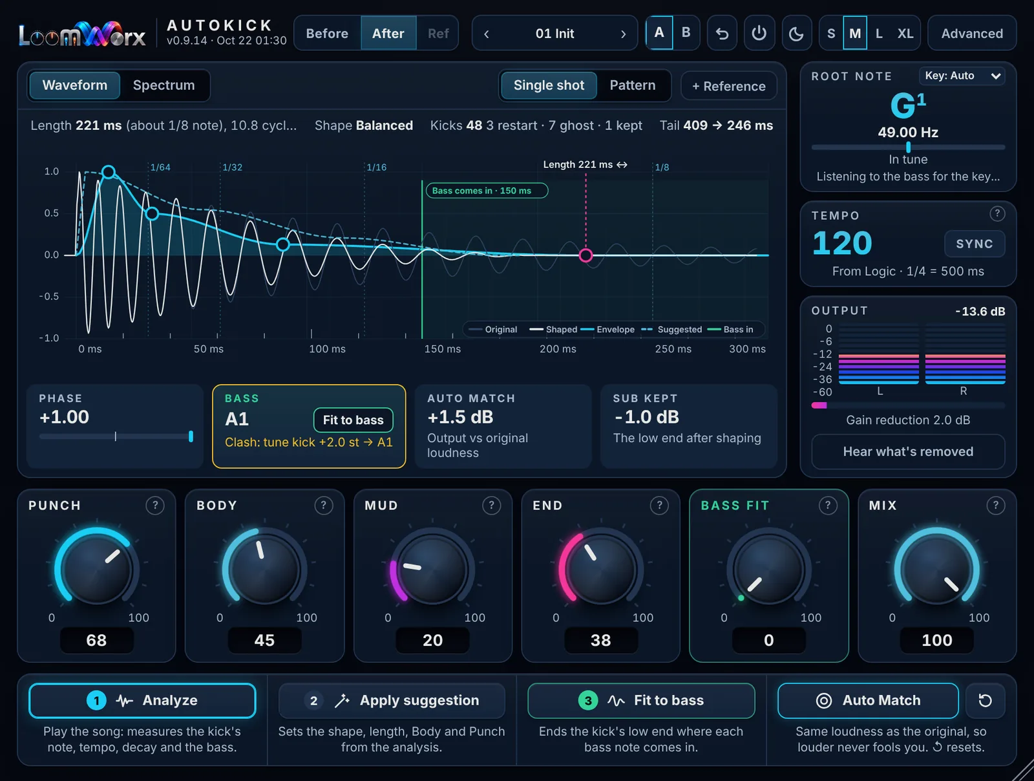This screenshot has width=1034, height=781.
Task: Select the Ref listening mode
Action: point(438,34)
